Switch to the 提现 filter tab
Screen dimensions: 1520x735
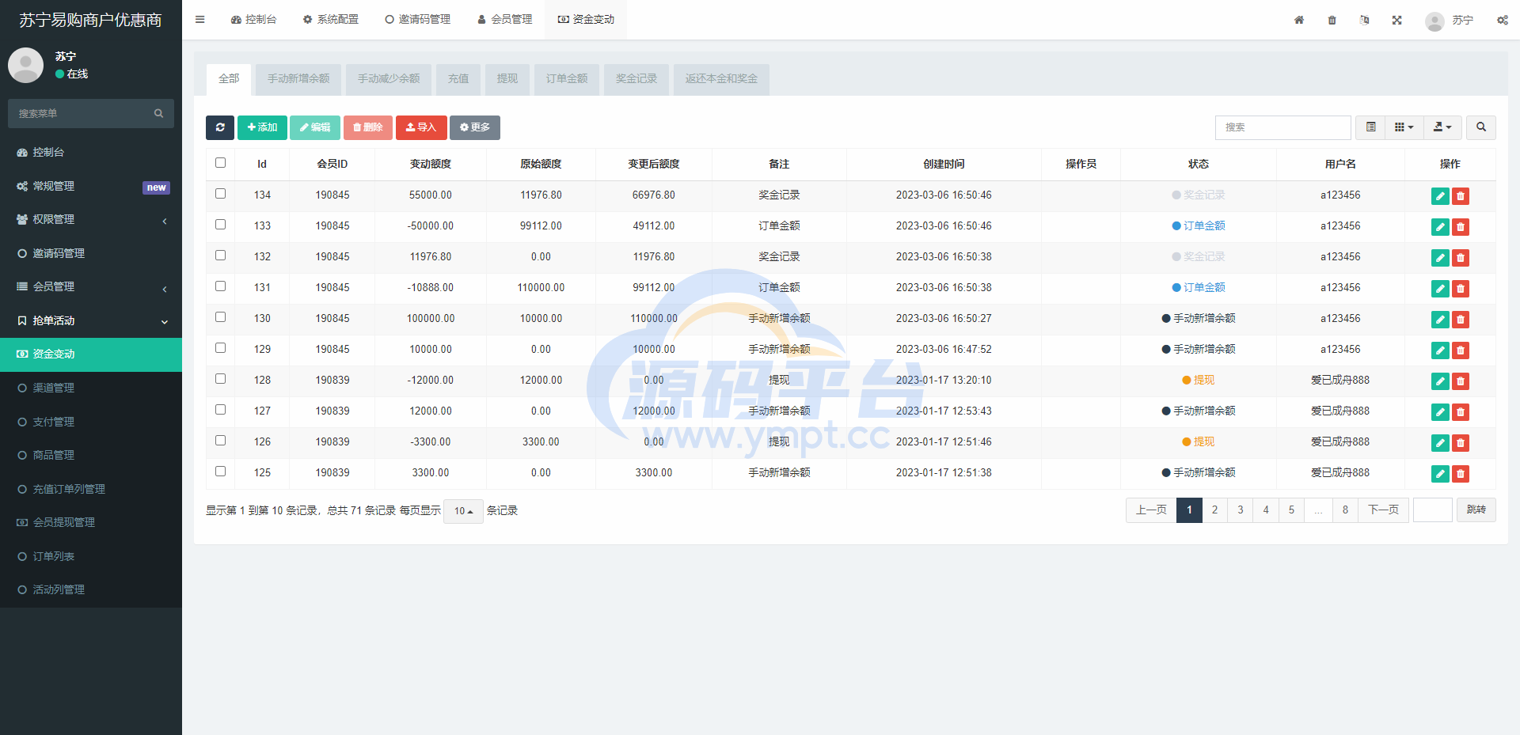click(507, 79)
